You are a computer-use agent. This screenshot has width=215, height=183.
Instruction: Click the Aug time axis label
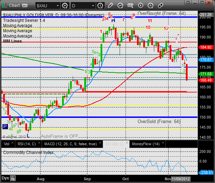point(41,179)
